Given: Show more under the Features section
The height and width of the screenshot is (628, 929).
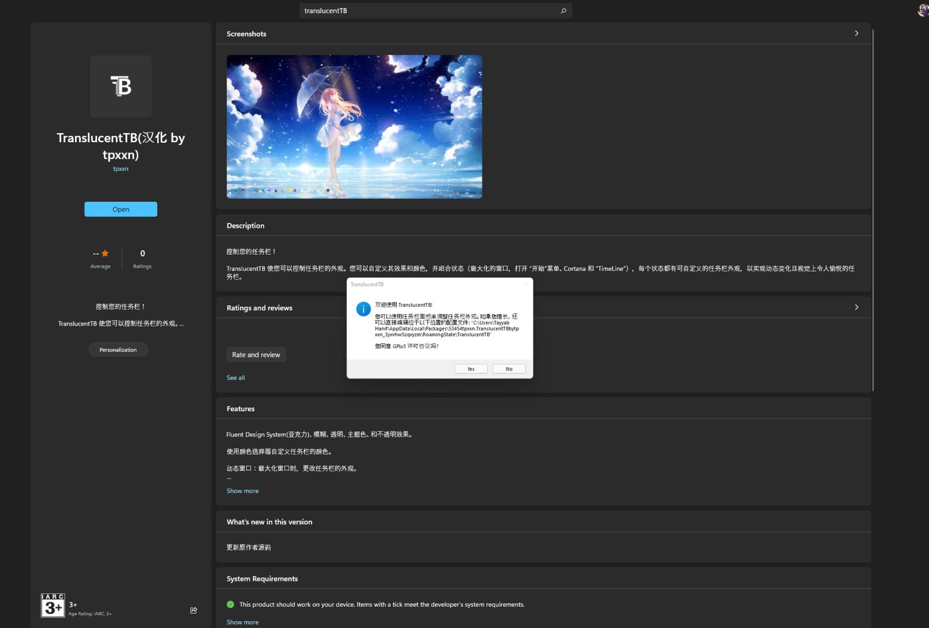Looking at the screenshot, I should (242, 491).
